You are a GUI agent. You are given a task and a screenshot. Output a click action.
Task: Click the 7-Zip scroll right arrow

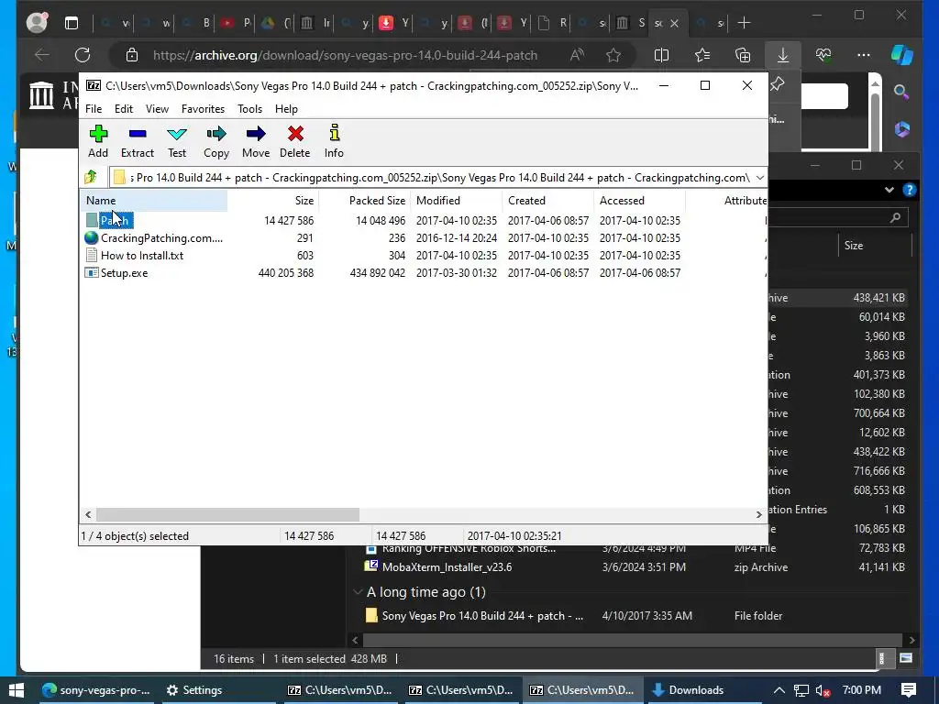pos(758,514)
